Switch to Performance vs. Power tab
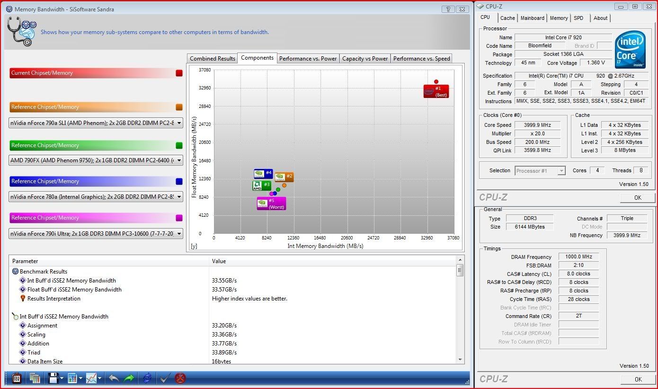The height and width of the screenshot is (389, 658). pos(308,59)
